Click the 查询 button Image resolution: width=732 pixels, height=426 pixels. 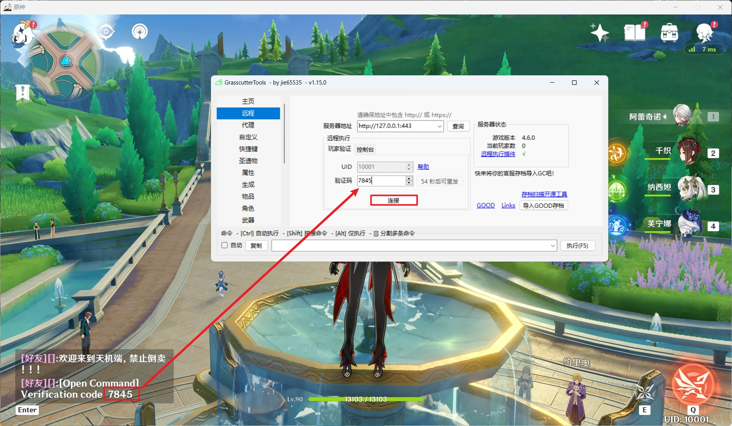[x=458, y=126]
